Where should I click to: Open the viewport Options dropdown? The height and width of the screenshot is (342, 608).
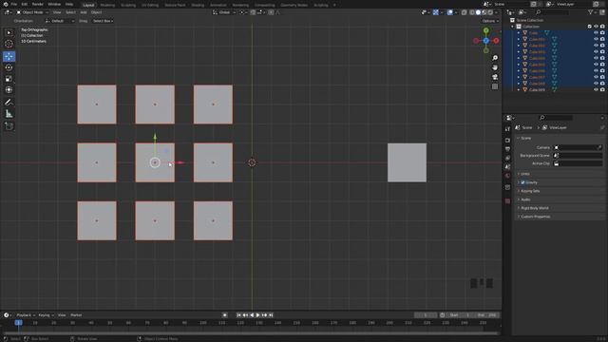pyautogui.click(x=490, y=21)
